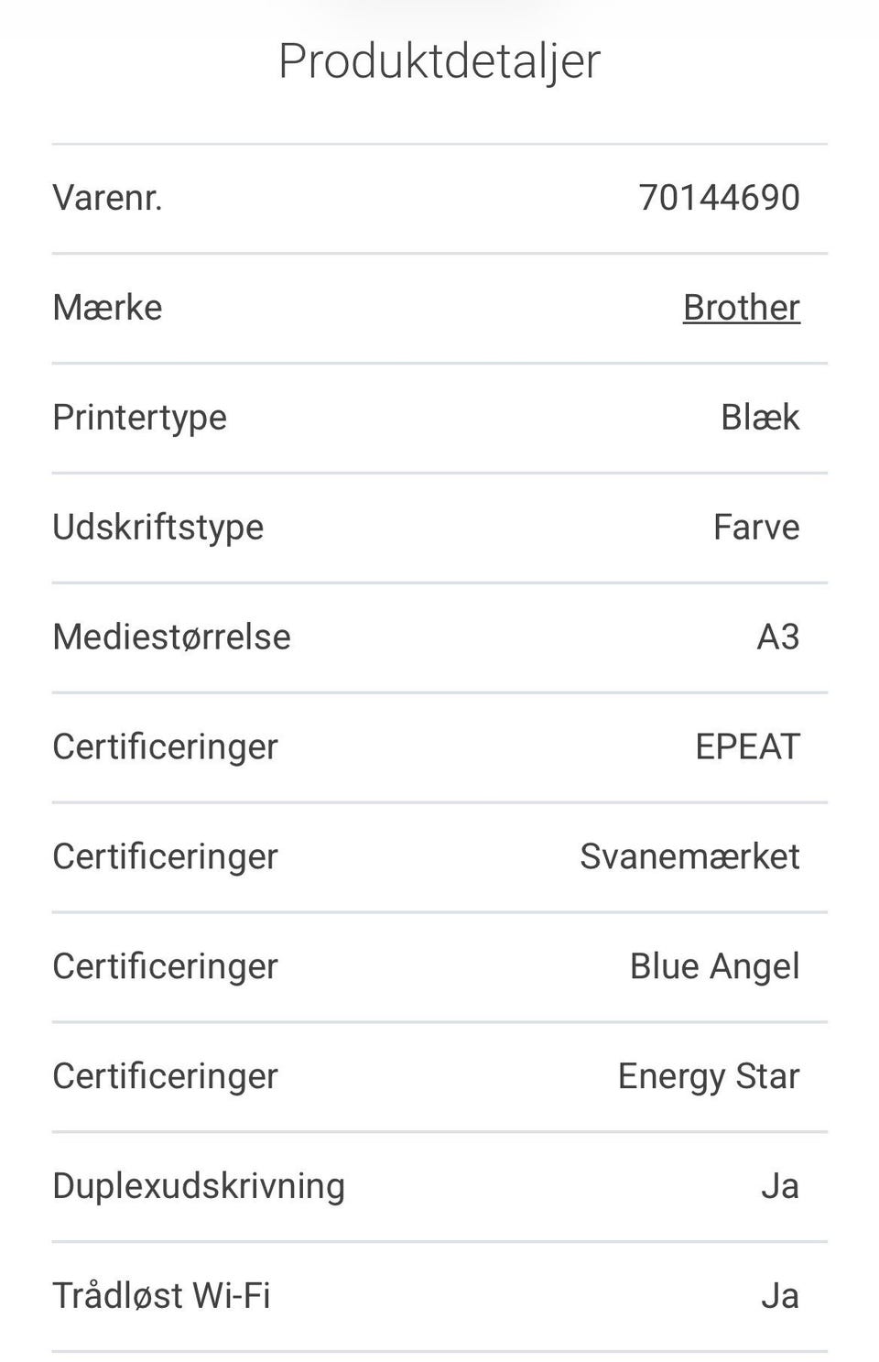Click the Duplexudskrivning label
This screenshot has height=1362, width=879.
[199, 1186]
